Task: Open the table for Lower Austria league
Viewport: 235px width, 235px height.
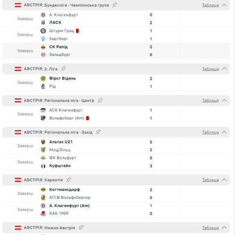Action: pyautogui.click(x=210, y=227)
